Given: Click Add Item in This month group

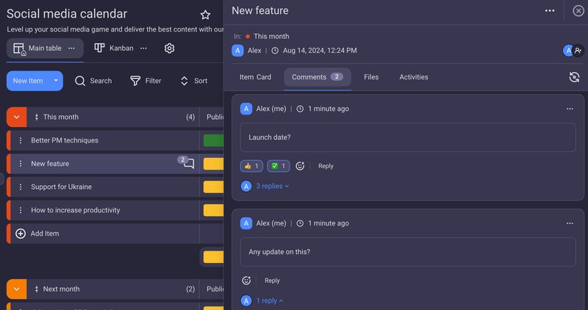Looking at the screenshot, I should coord(37,234).
